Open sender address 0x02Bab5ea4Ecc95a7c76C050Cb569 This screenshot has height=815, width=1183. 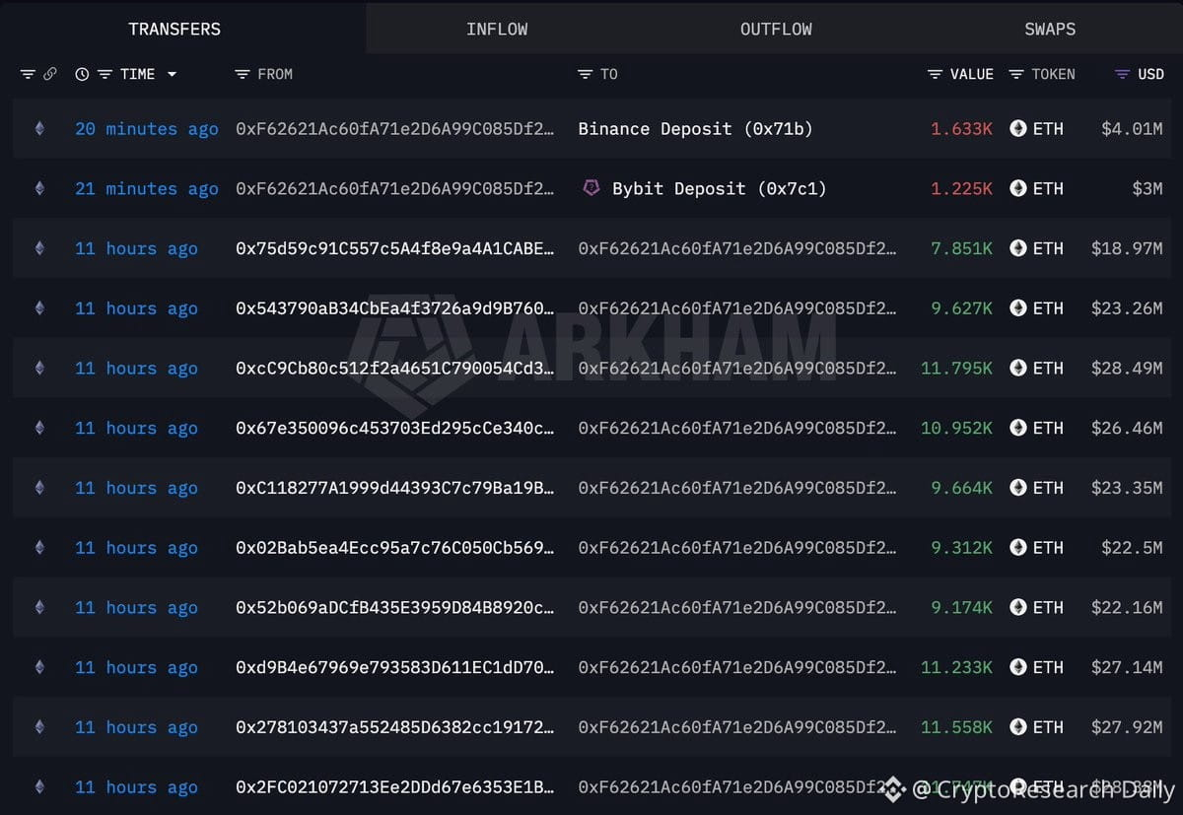click(394, 548)
